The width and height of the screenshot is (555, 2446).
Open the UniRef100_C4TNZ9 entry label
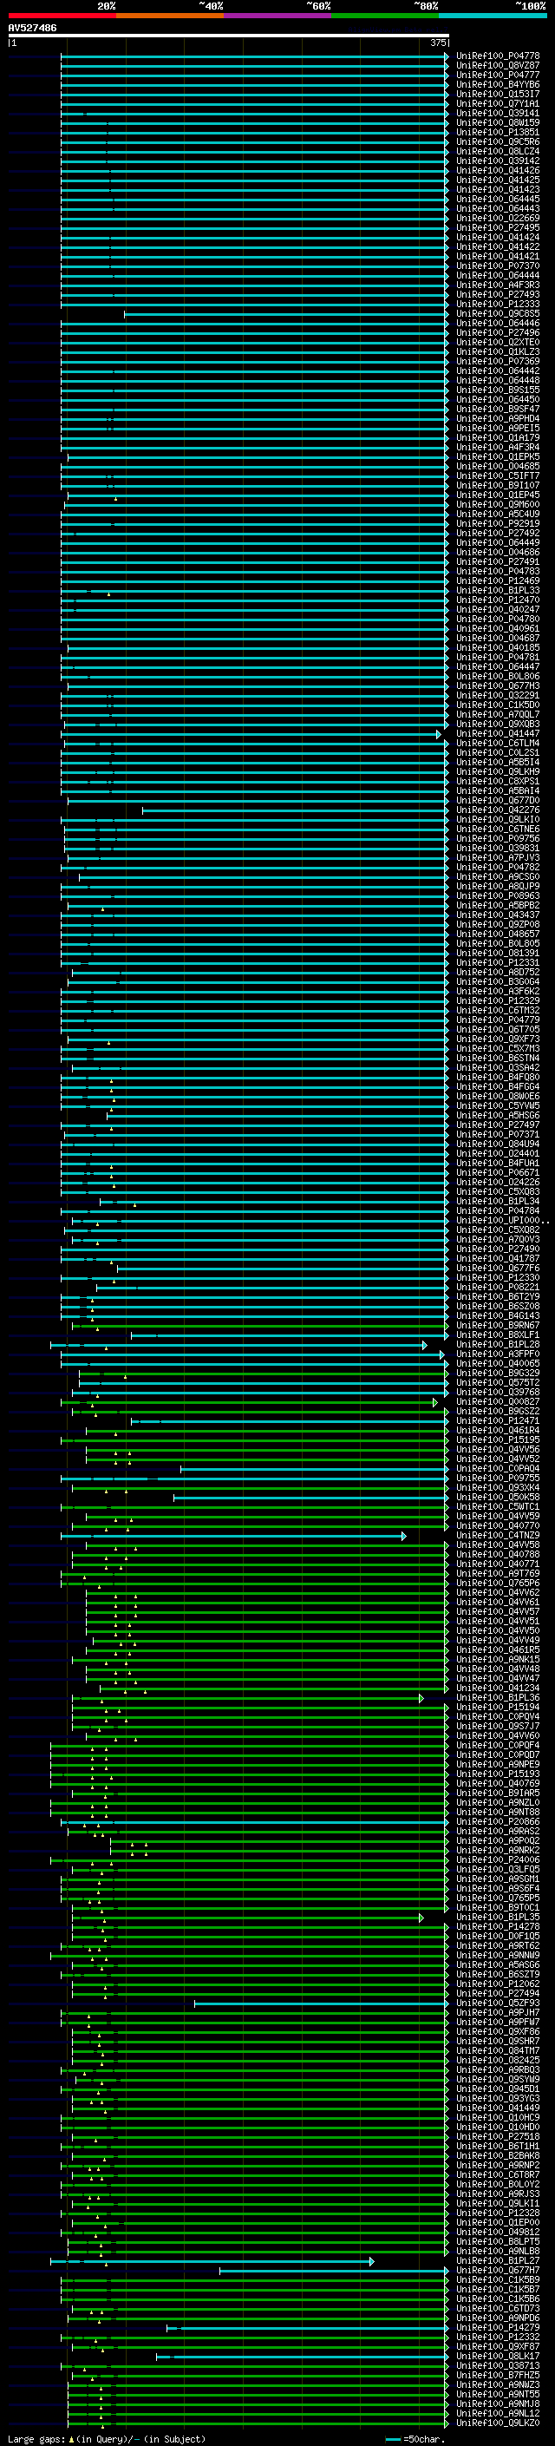coord(498,1534)
